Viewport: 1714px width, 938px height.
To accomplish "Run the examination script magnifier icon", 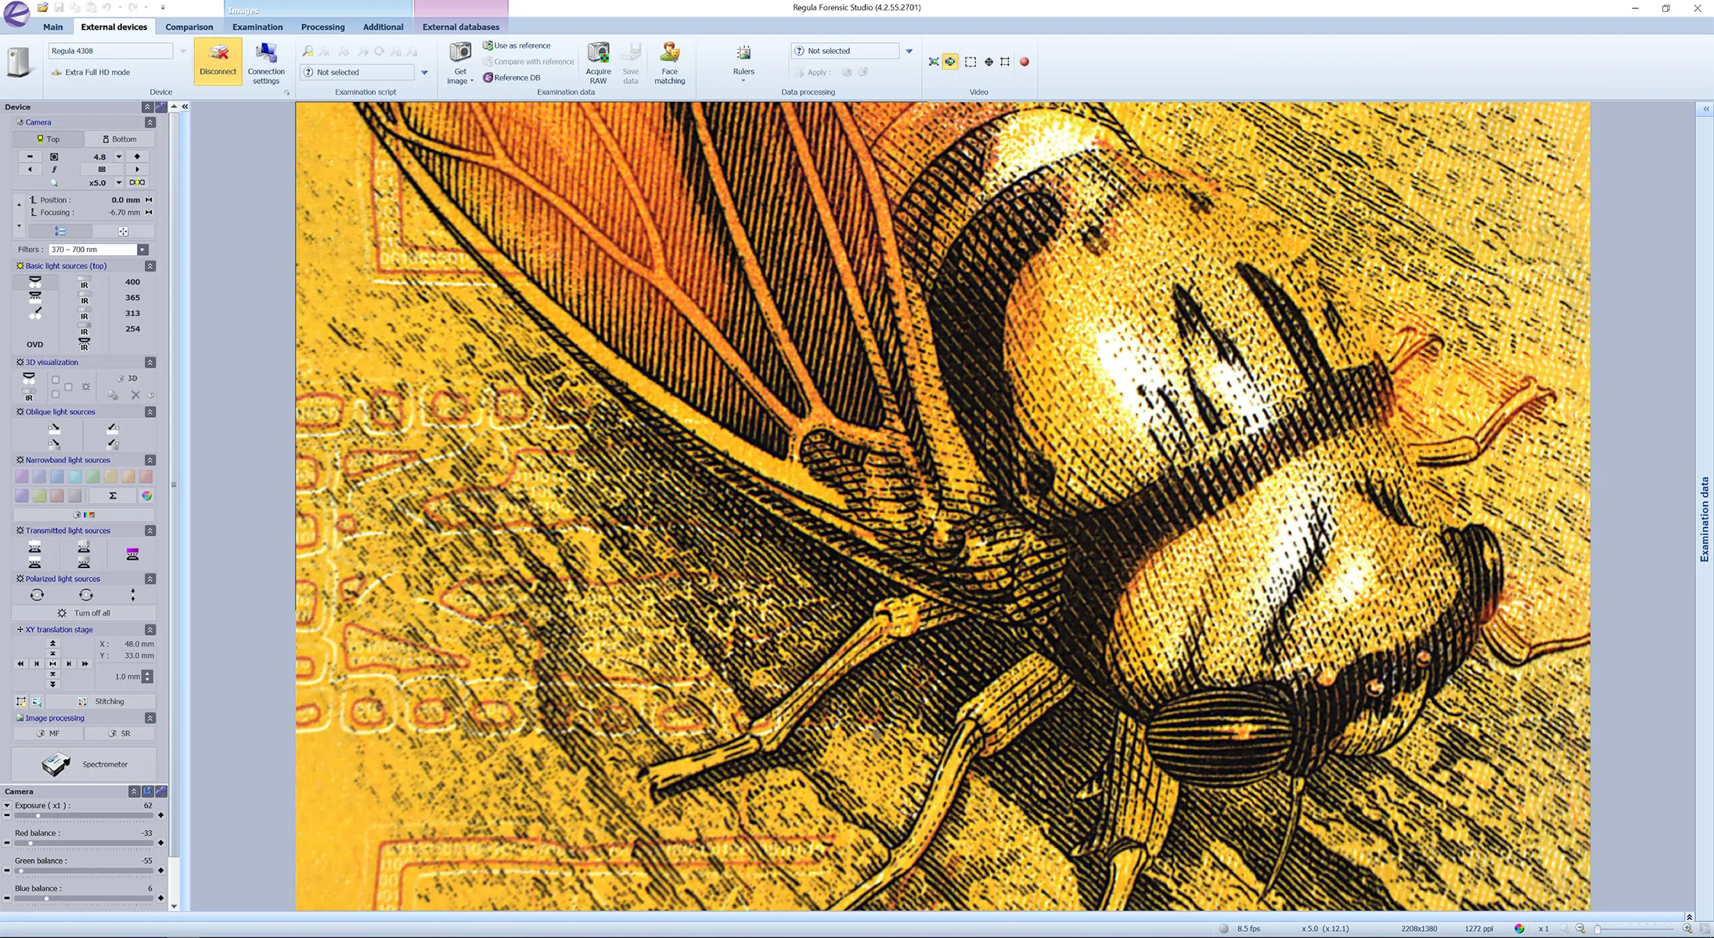I will coord(308,52).
